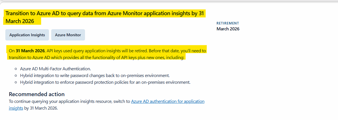The height and width of the screenshot is (120, 338).
Task: Select the Recommended action heading
Action: (37, 94)
